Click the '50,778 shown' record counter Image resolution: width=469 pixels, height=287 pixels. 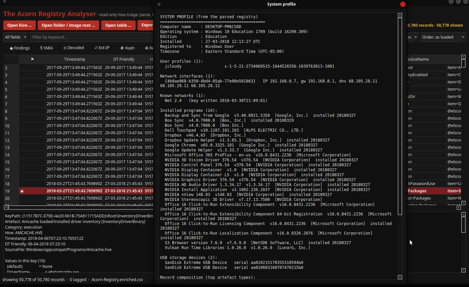(x=450, y=25)
